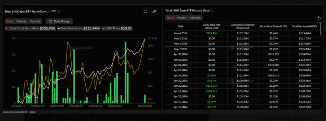Click info icon next to EST label
The width and height of the screenshot is (326, 121).
click(58, 11)
